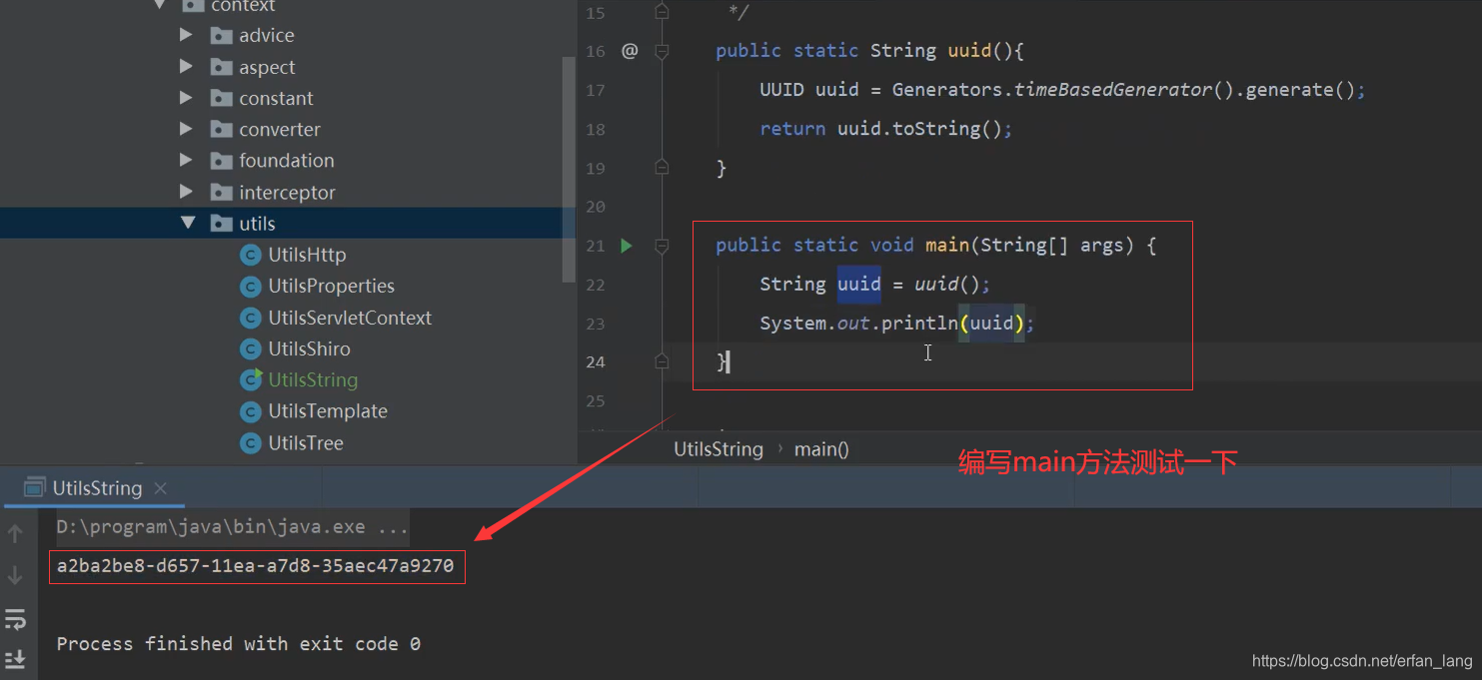Open UtilsTemplate in the project tree
This screenshot has height=680, width=1482.
[328, 411]
